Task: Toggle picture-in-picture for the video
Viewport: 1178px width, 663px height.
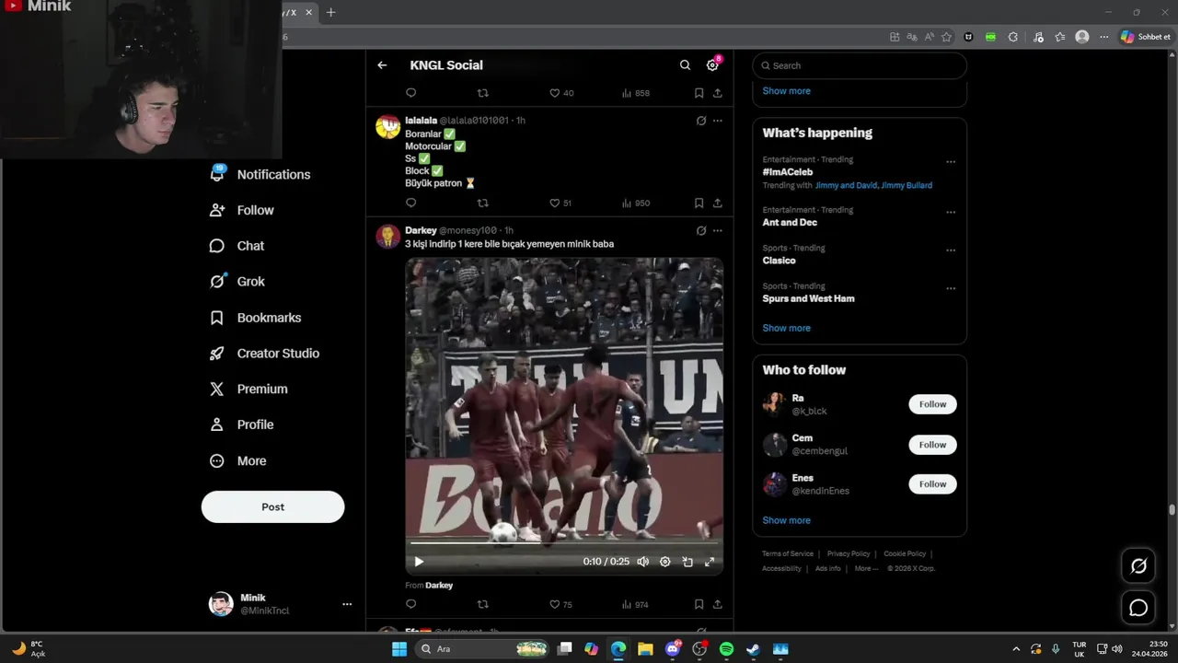Action: 687,562
